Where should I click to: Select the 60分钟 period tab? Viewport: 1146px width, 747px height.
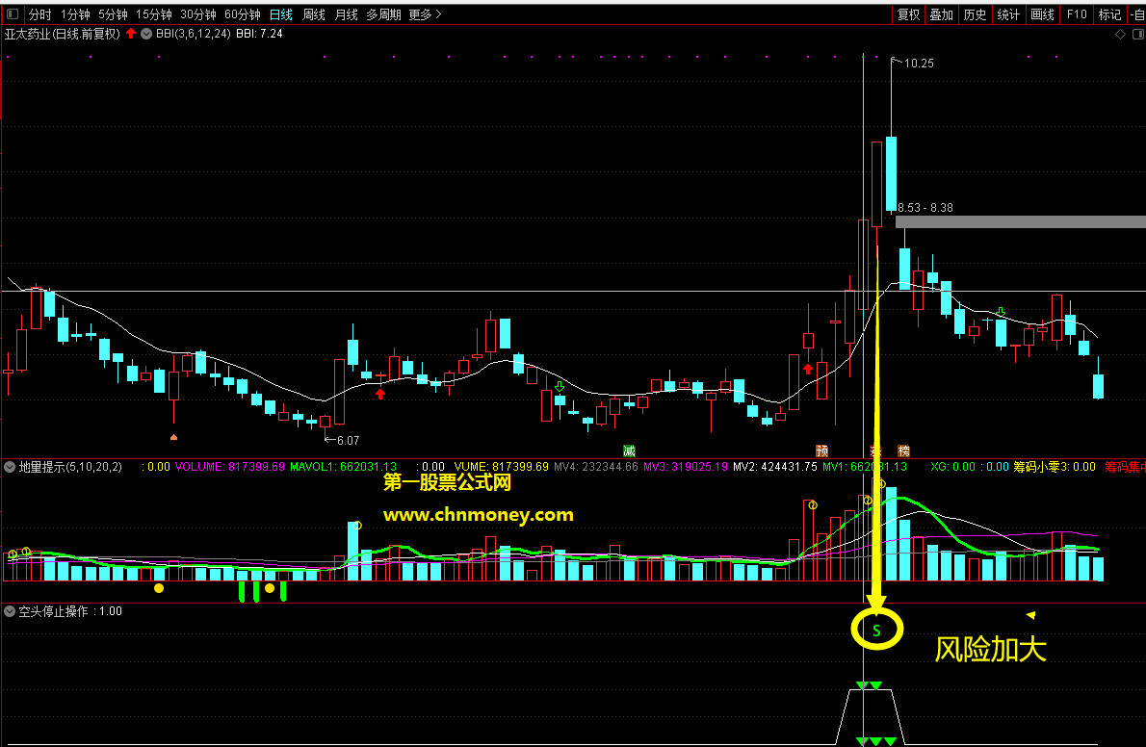point(243,13)
